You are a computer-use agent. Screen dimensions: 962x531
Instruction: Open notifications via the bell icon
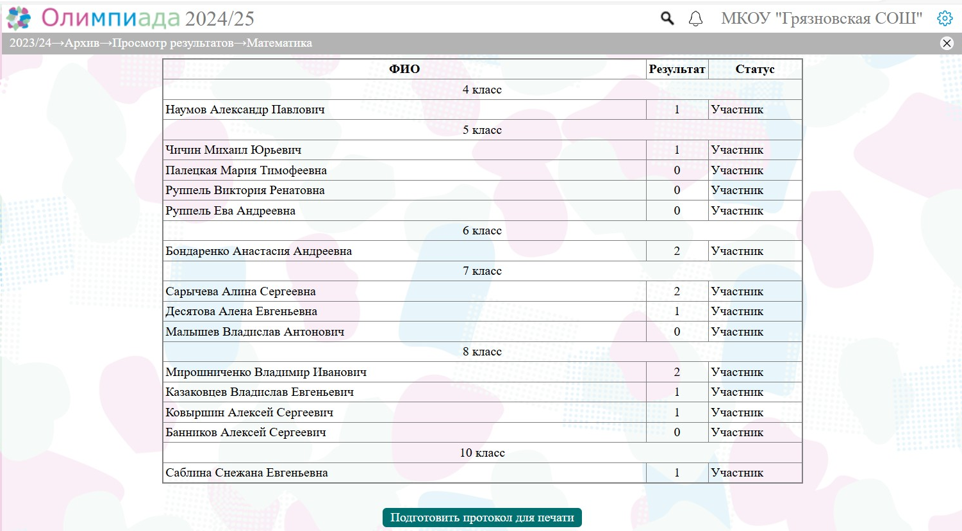tap(695, 19)
